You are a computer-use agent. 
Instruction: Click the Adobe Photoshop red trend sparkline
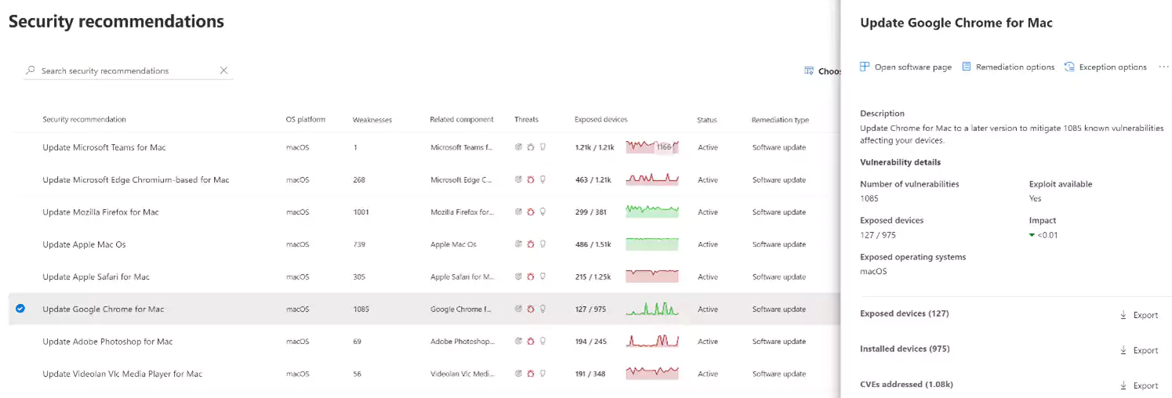(x=652, y=342)
